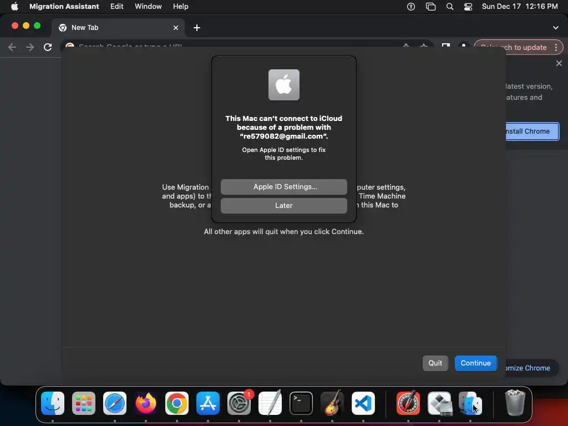Open System Settings from the Dock
Viewport: 568px width, 426px height.
239,403
